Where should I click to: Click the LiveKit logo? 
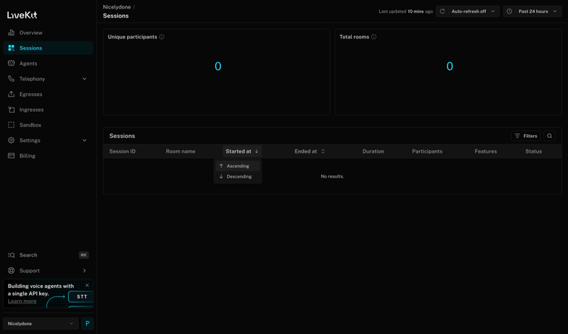[x=22, y=15]
